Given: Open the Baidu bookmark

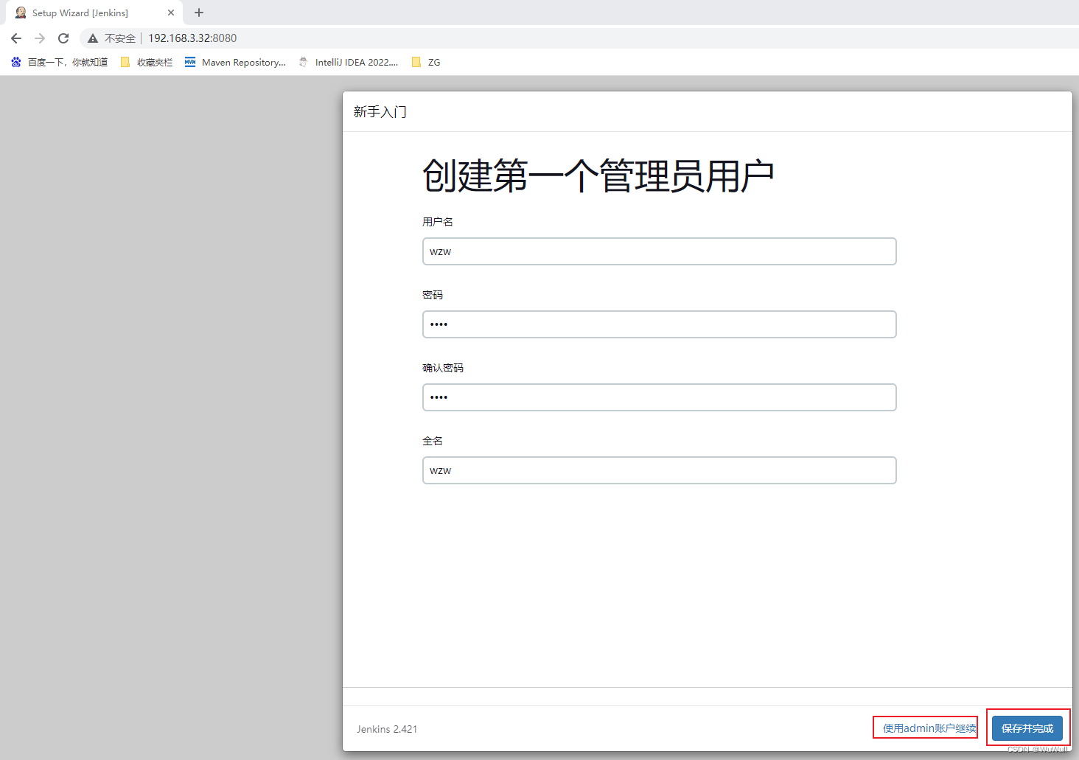Looking at the screenshot, I should [x=60, y=63].
